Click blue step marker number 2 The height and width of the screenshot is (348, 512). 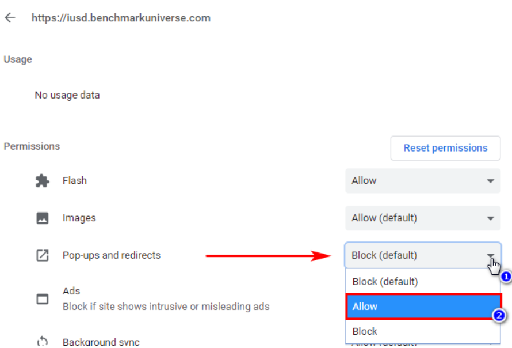click(499, 316)
